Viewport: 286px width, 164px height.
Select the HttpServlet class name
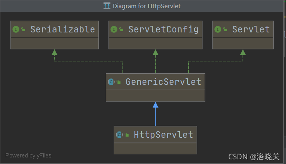164,135
